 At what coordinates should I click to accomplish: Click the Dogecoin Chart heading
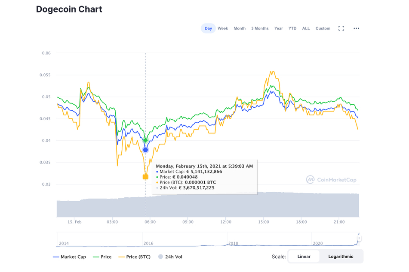pos(69,9)
